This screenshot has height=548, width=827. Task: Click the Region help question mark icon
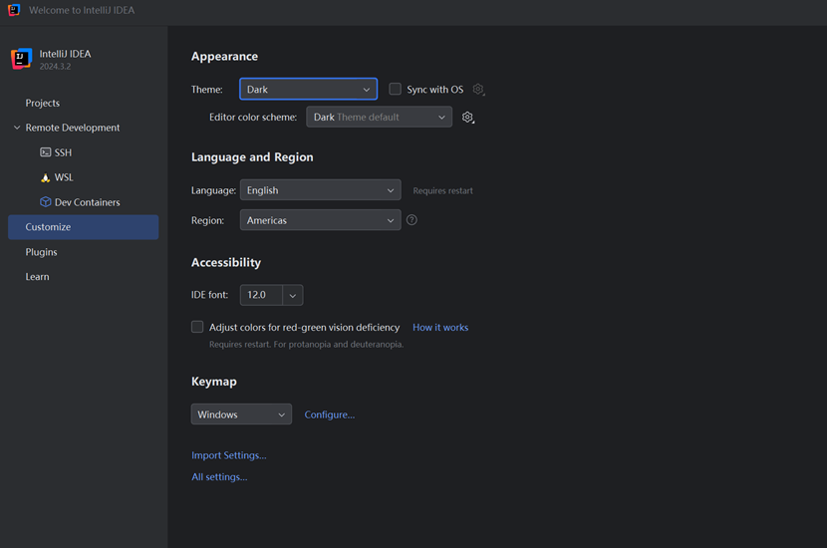coord(412,220)
